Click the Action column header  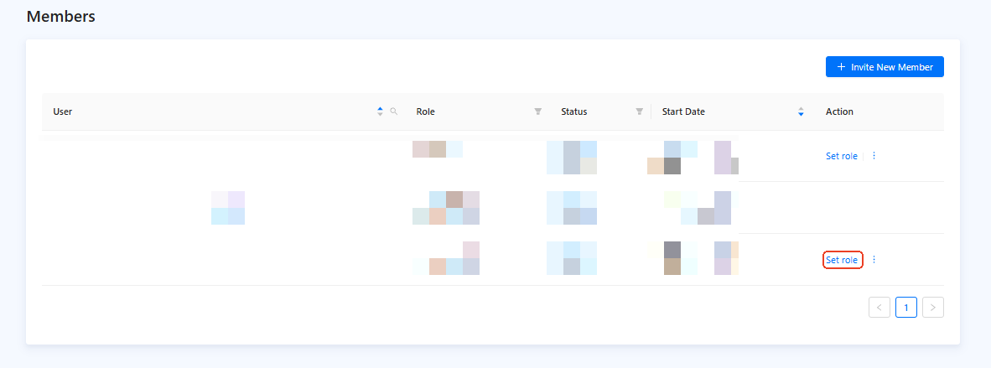pos(839,111)
